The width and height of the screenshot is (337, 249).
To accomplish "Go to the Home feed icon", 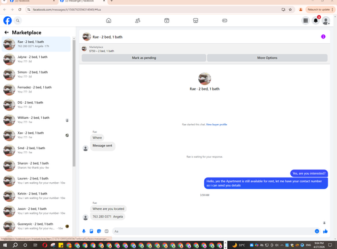I will (109, 21).
